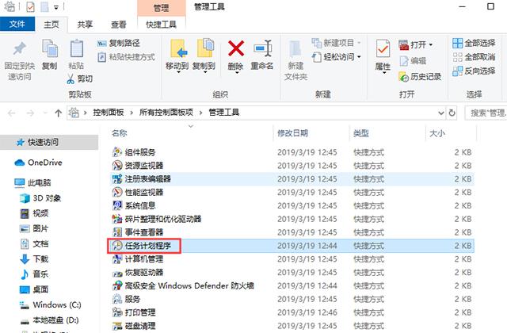This screenshot has width=507, height=333.
Task: Select the Event Viewer icon
Action: tap(117, 232)
